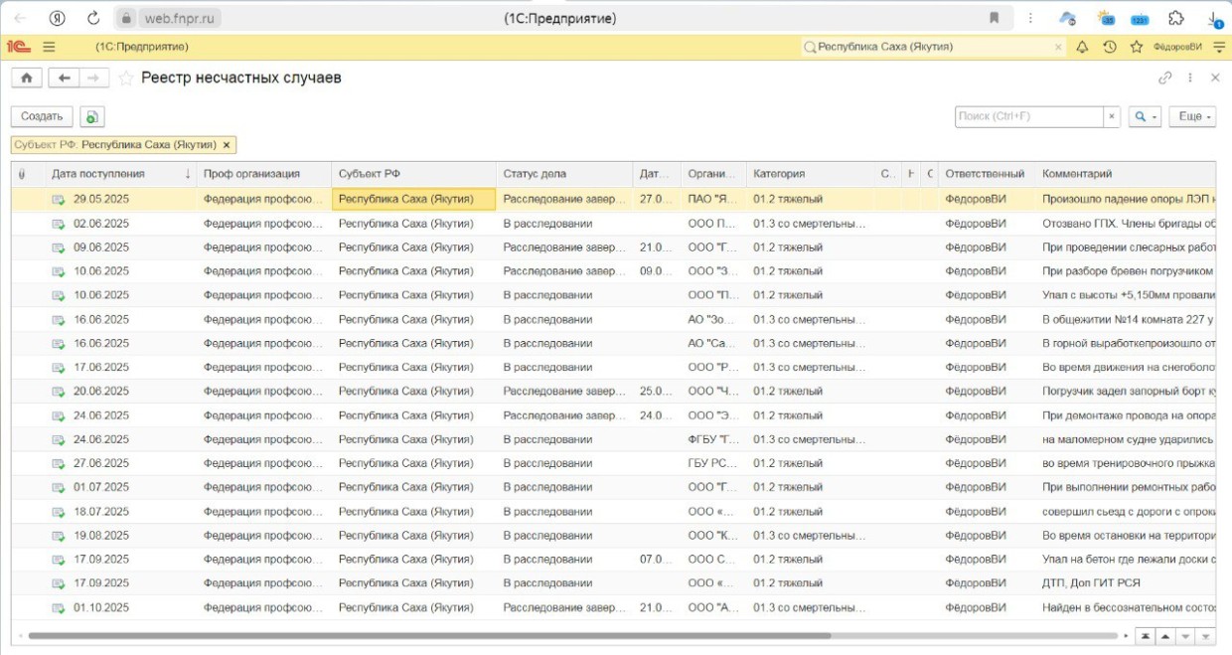This screenshot has width=1232, height=655.
Task: Go back using the left arrow button
Action: pos(64,78)
